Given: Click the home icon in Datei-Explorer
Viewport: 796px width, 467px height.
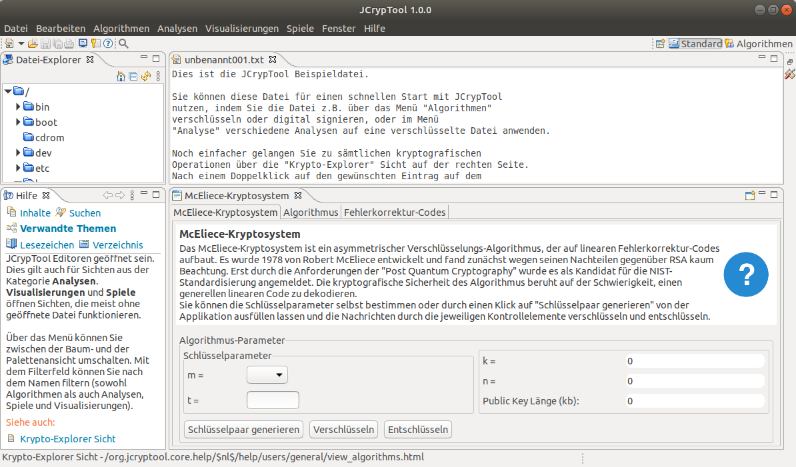Looking at the screenshot, I should [x=121, y=77].
